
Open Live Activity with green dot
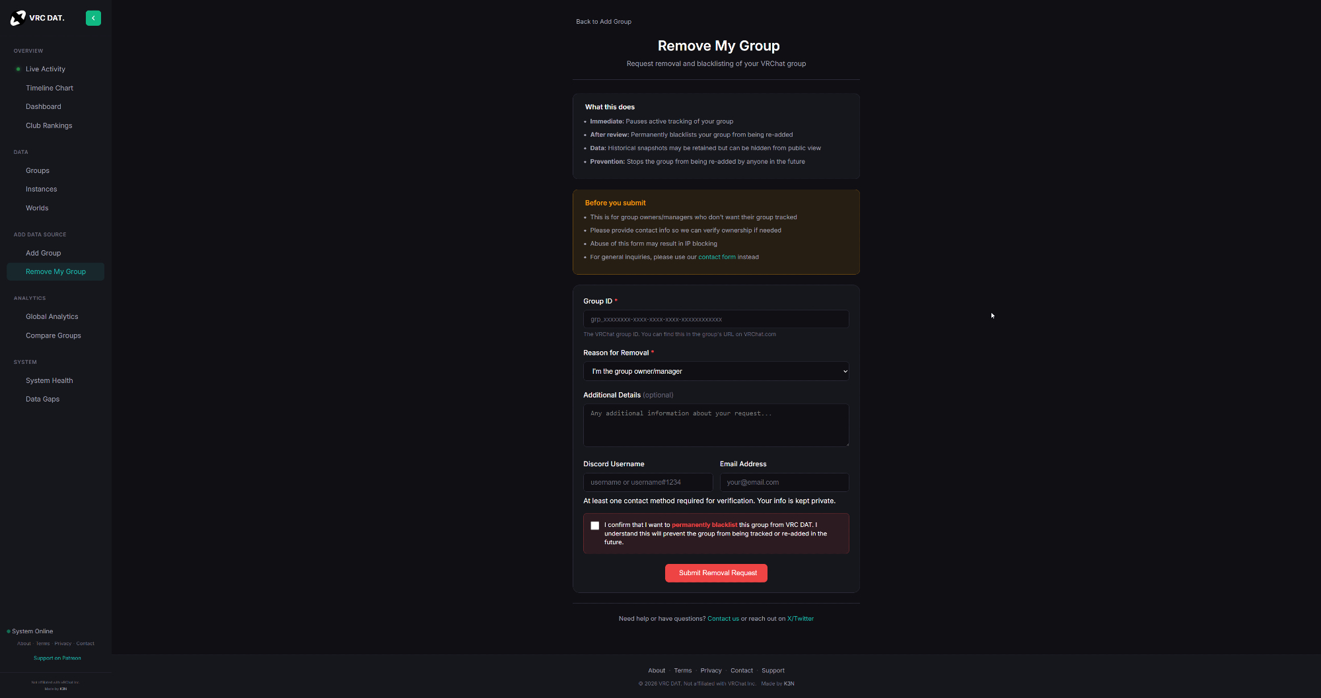click(x=45, y=69)
